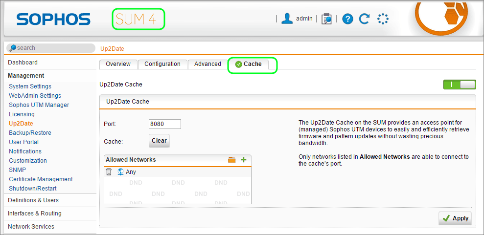Click the Port input field
This screenshot has height=235, width=484.
pos(165,124)
